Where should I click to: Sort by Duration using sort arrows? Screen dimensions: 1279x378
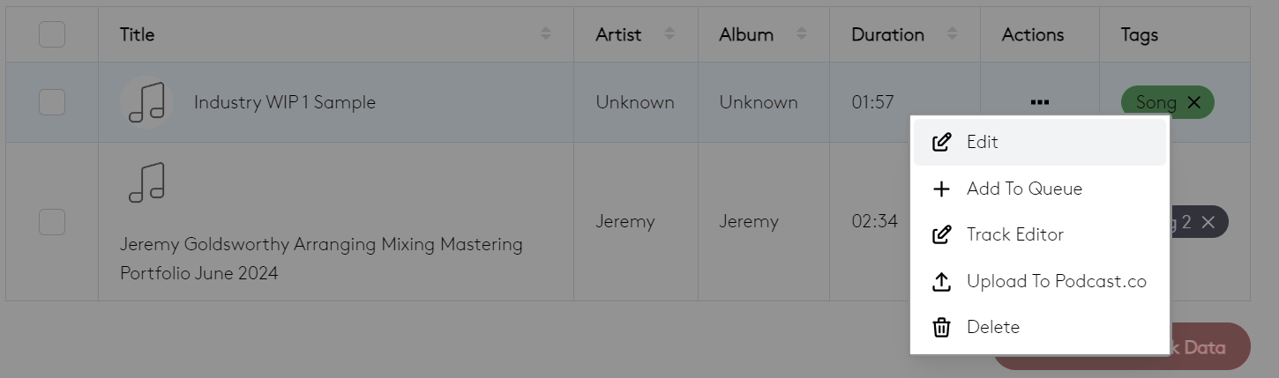click(x=953, y=34)
